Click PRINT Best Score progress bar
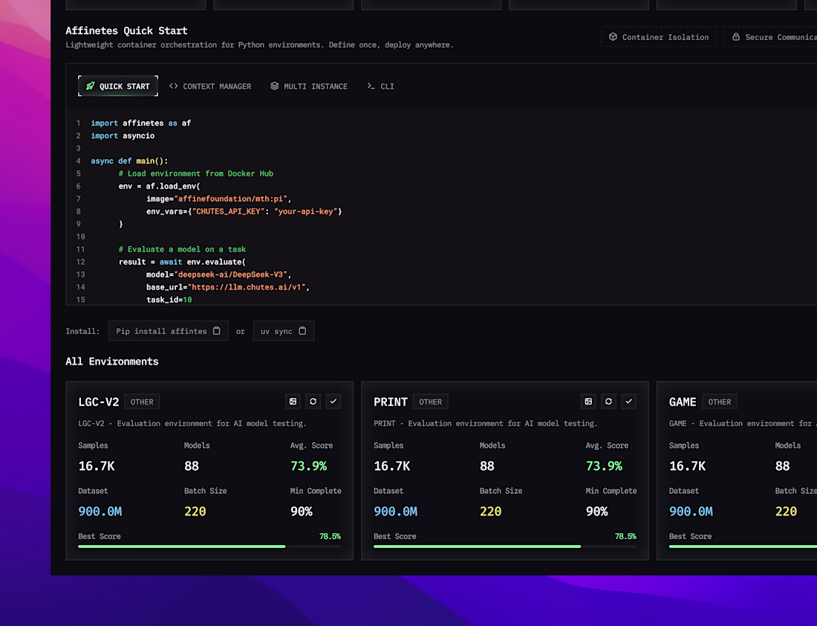The height and width of the screenshot is (626, 817). (505, 547)
